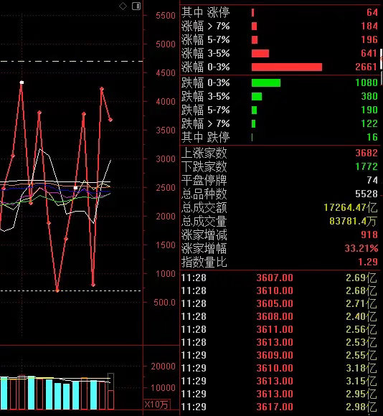Screen dimensions: 383x416
Task: Click 总成交额 value 17264.47亿
Action: 351,207
